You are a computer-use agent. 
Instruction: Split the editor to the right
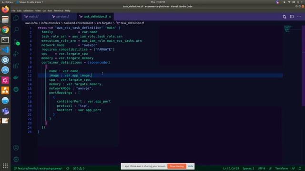[x=292, y=17]
